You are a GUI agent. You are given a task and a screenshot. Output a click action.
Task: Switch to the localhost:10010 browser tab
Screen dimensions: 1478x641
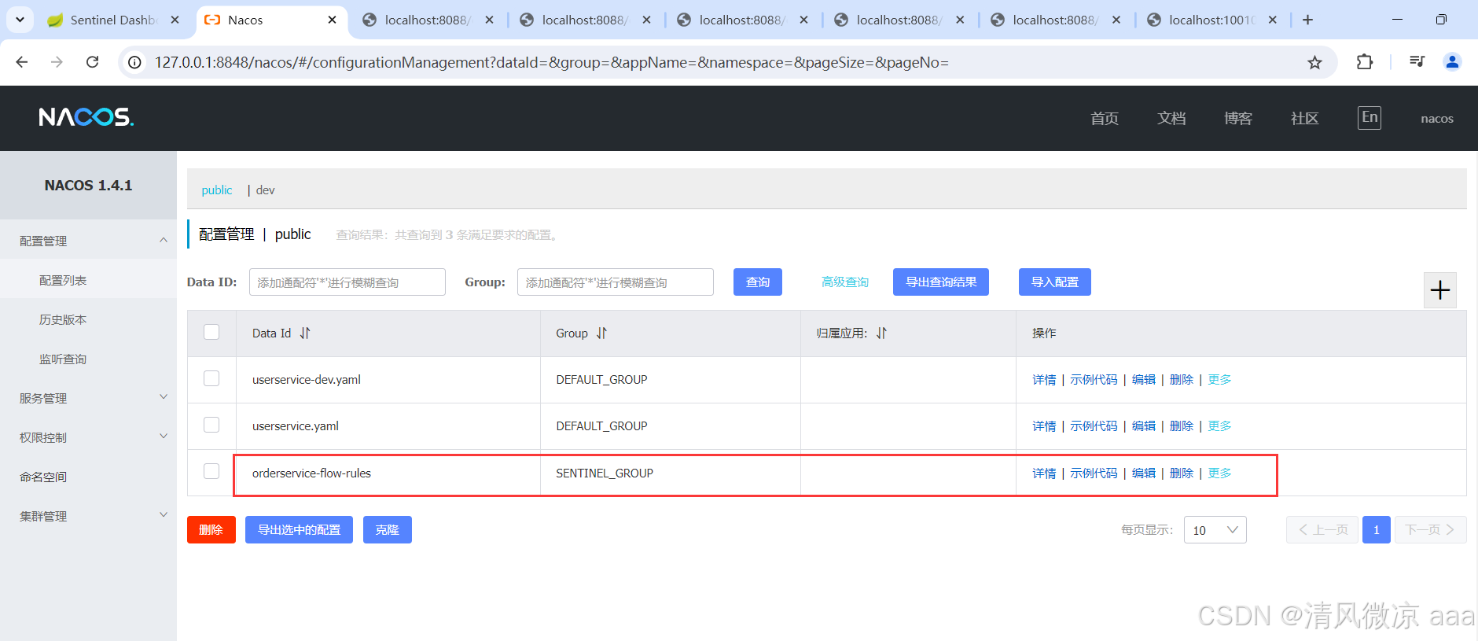coord(1211,20)
